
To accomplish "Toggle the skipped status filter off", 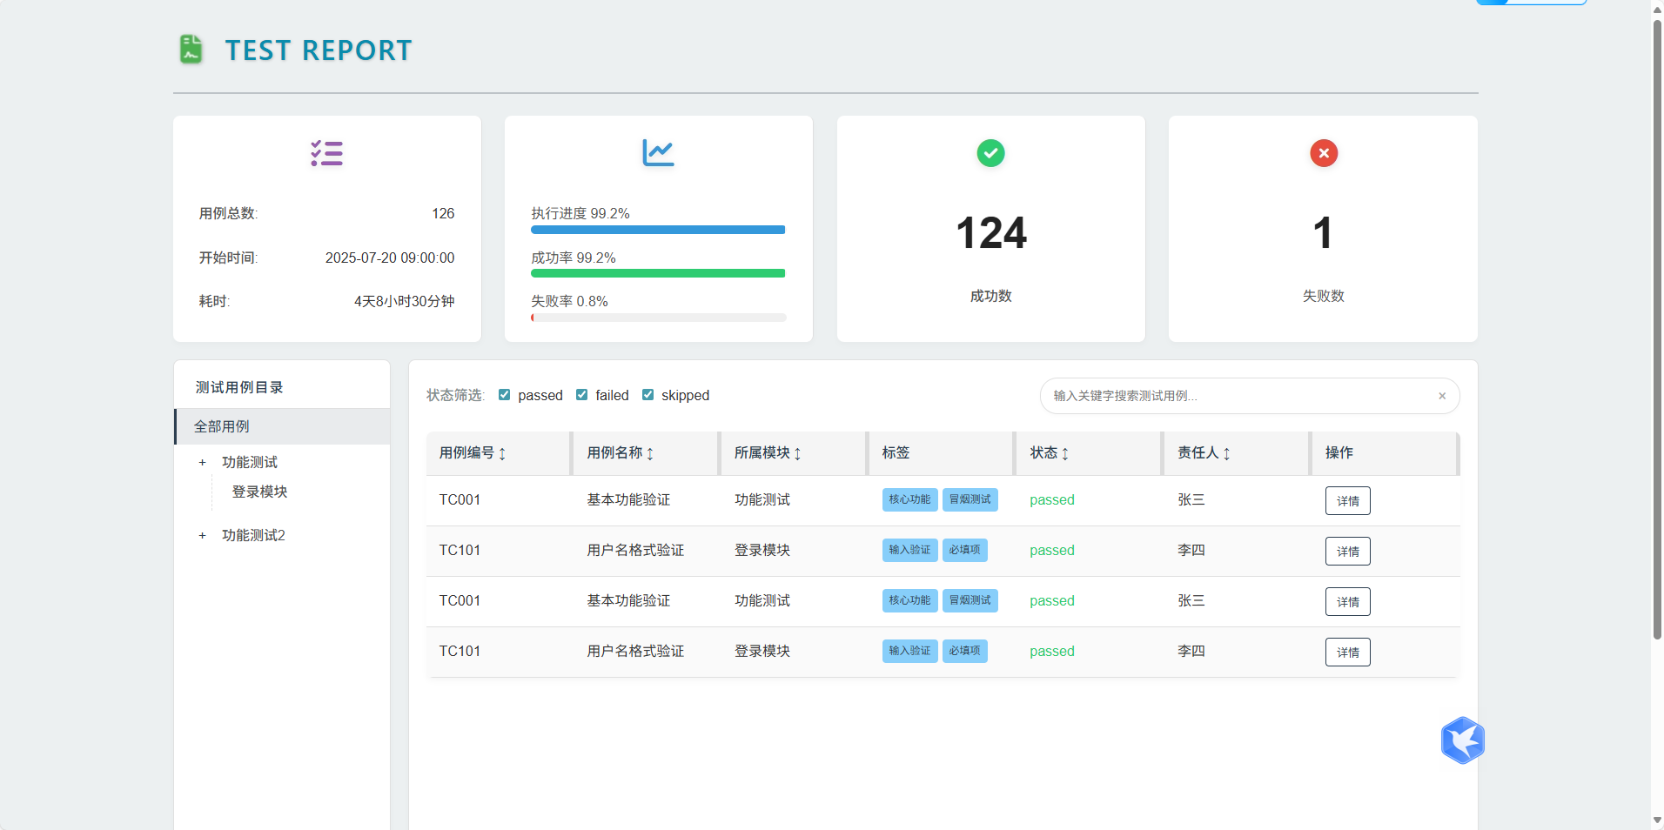I will (x=647, y=394).
